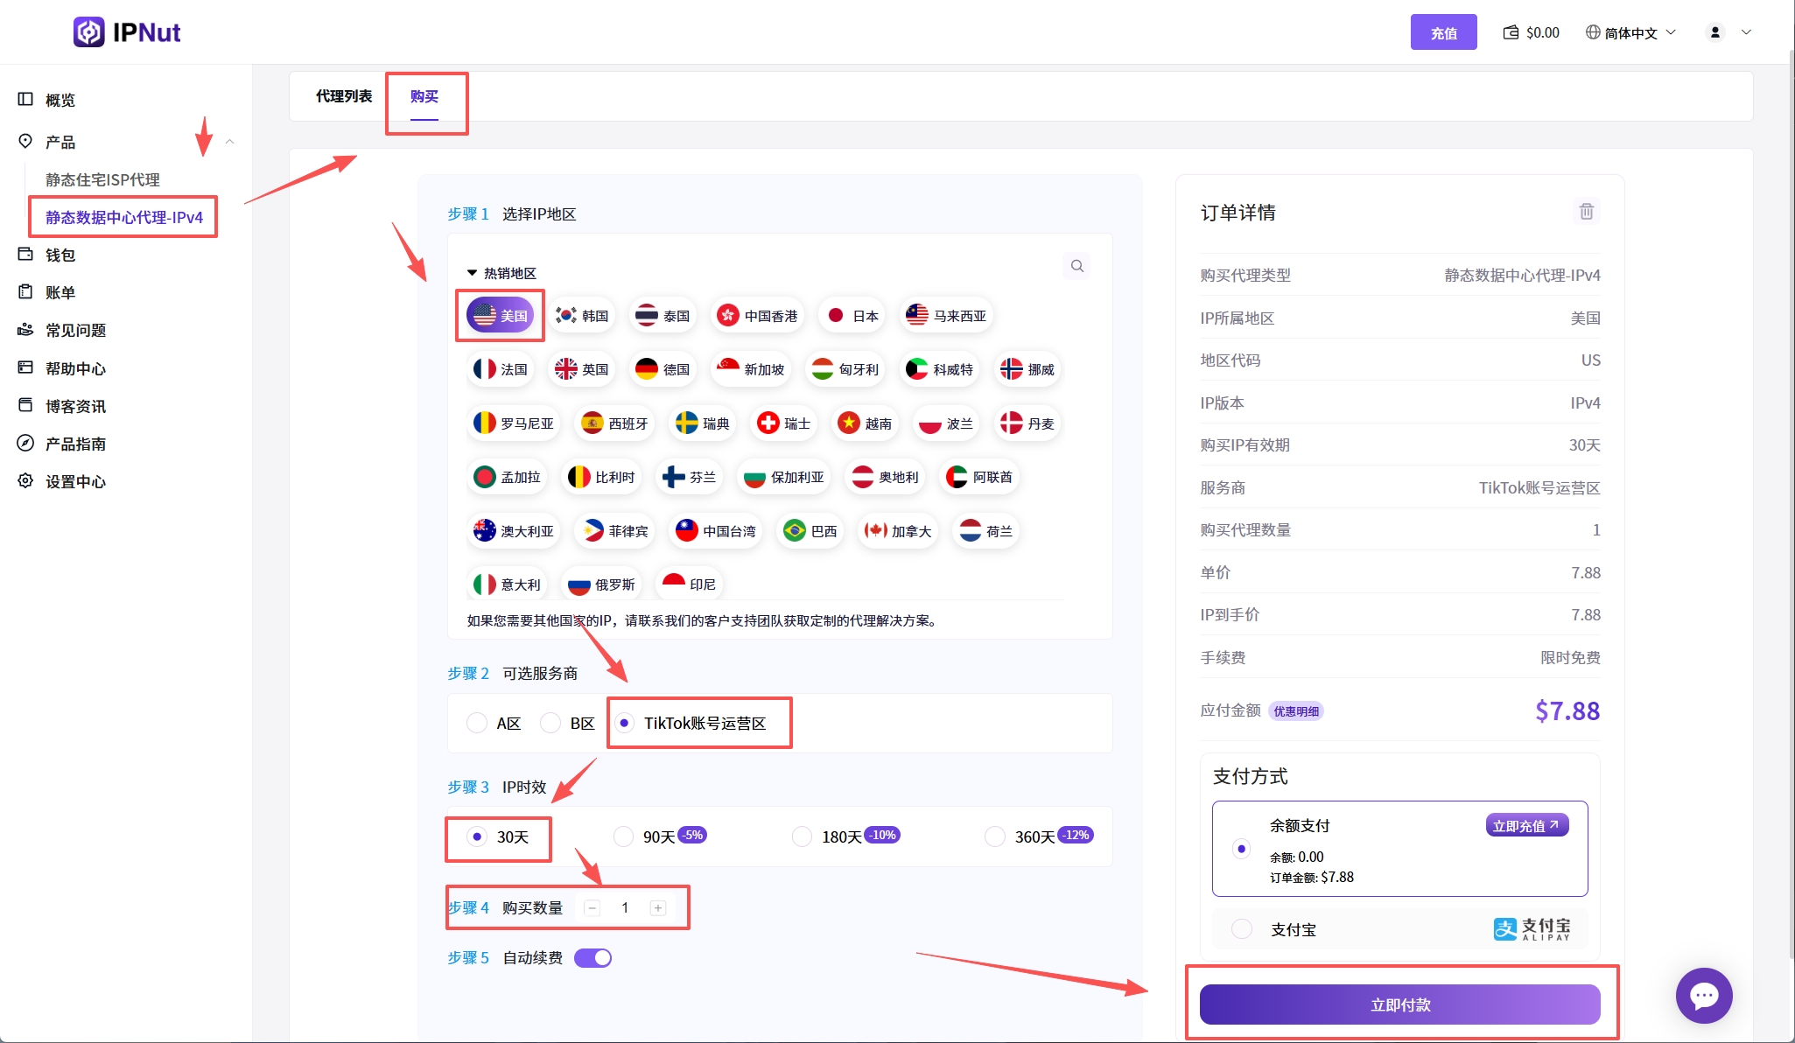Select the Japan (日本) region flag

pos(852,316)
